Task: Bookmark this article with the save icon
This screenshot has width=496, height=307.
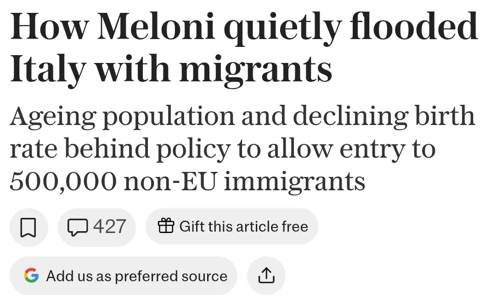Action: click(28, 227)
